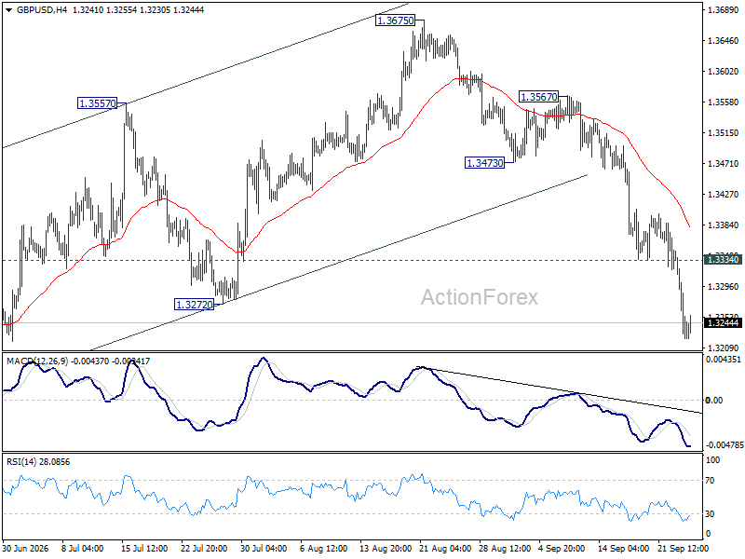Select the 1.35570 peak price label

click(97, 103)
